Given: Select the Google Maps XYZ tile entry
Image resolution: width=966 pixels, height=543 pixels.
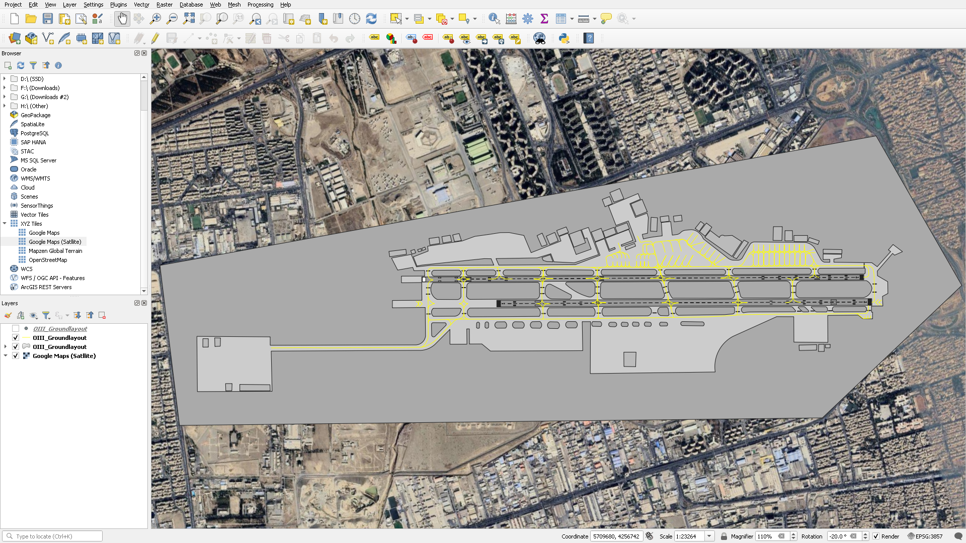Looking at the screenshot, I should [x=44, y=233].
